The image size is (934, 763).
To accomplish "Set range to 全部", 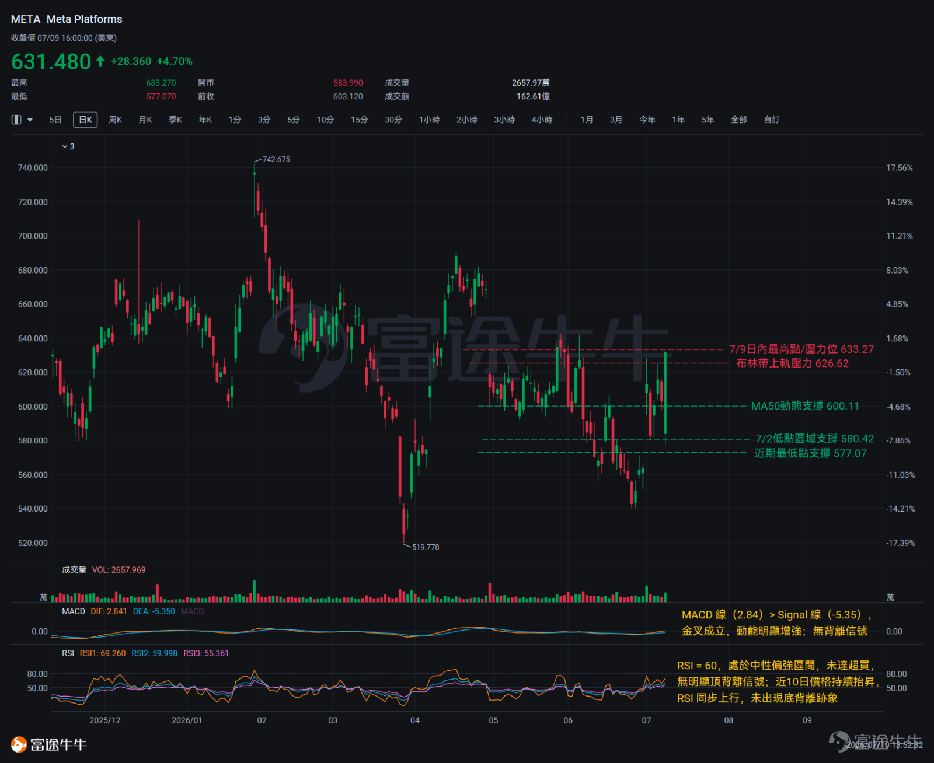I will click(x=739, y=120).
